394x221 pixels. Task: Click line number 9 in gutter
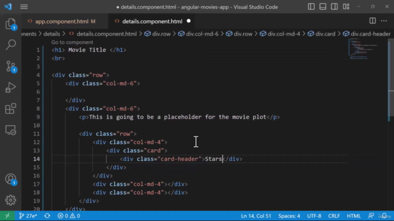(38, 117)
